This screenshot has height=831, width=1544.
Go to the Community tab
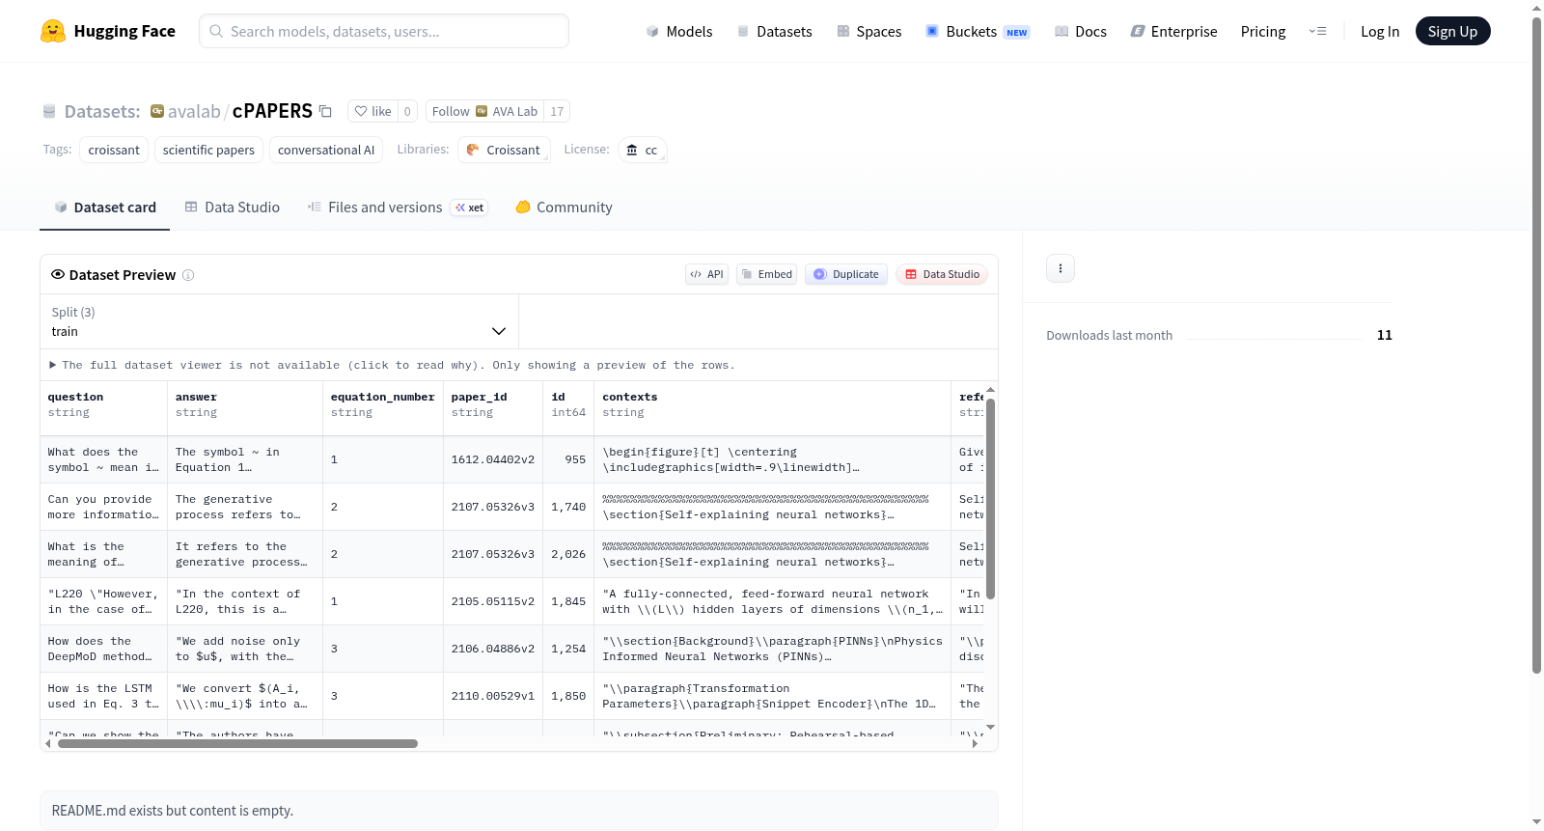click(x=565, y=208)
